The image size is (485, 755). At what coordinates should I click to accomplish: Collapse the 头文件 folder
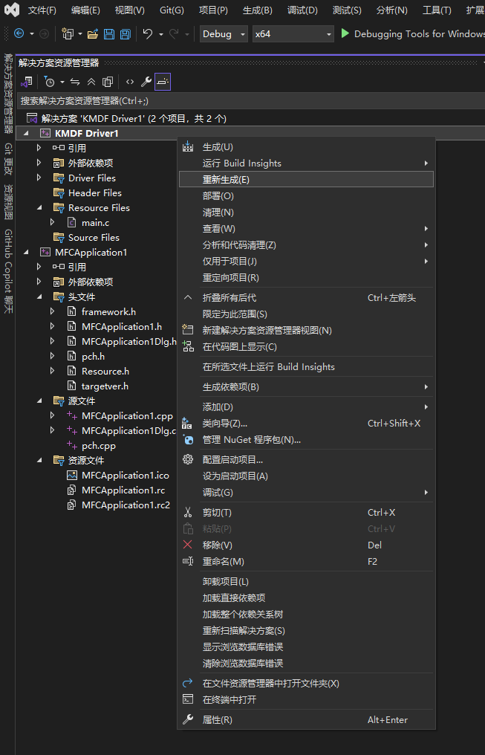pyautogui.click(x=39, y=297)
